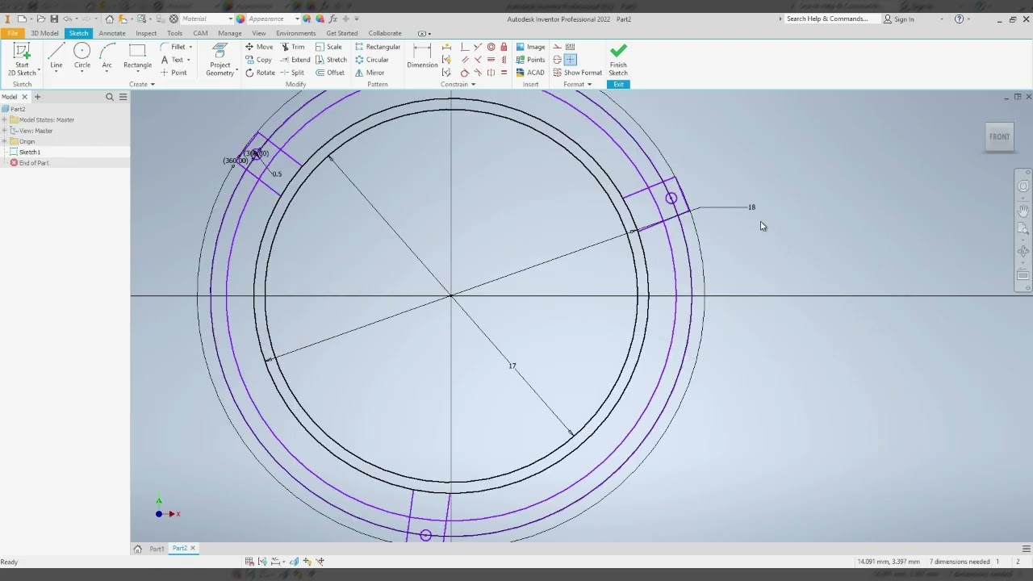Toggle the Centerline format option
The height and width of the screenshot is (581, 1033).
(557, 60)
